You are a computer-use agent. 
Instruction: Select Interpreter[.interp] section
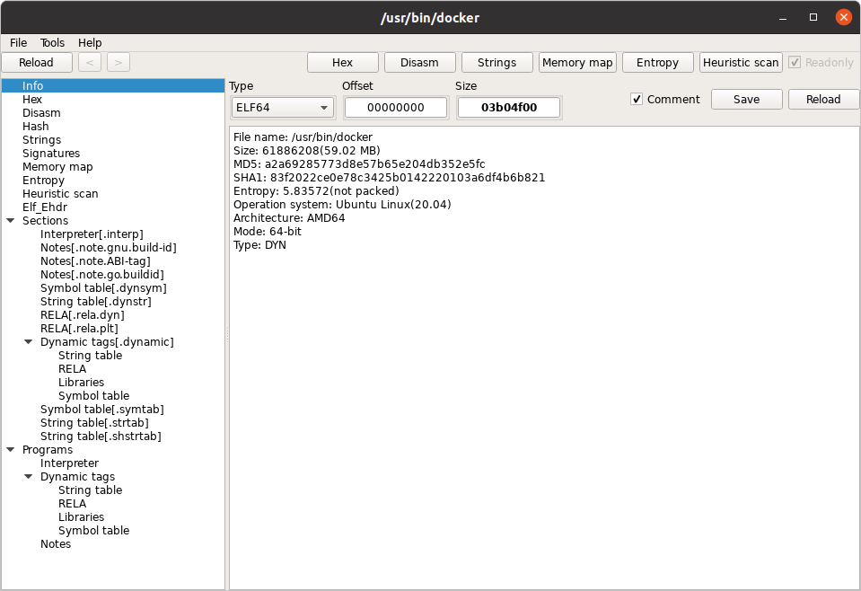coord(92,234)
